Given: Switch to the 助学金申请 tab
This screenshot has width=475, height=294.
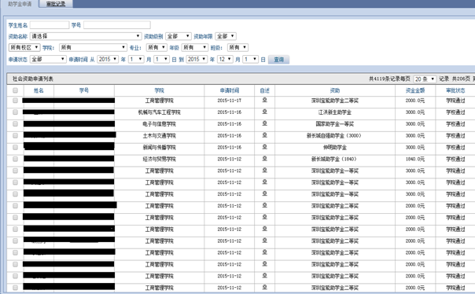Looking at the screenshot, I should pos(20,4).
